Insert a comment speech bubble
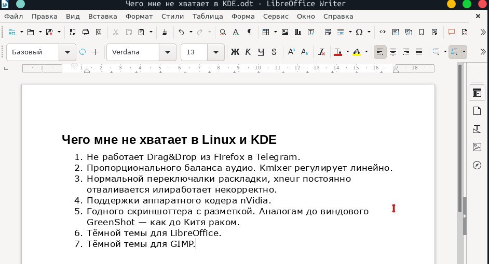The image size is (489, 264). pos(451,32)
